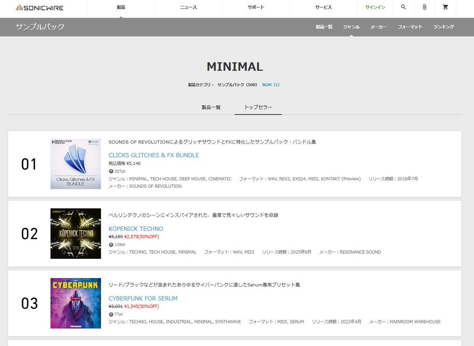This screenshot has height=346, width=474.
Task: Click the リリース時期:2022年4月 text
Action: (x=337, y=322)
